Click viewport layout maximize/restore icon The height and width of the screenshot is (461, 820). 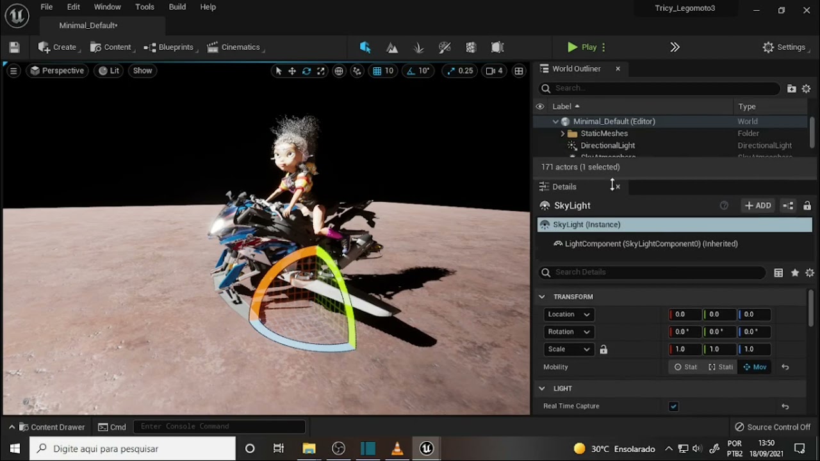point(519,71)
